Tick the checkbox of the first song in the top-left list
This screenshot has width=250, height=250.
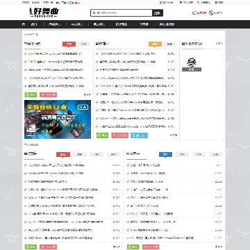[x=26, y=53]
